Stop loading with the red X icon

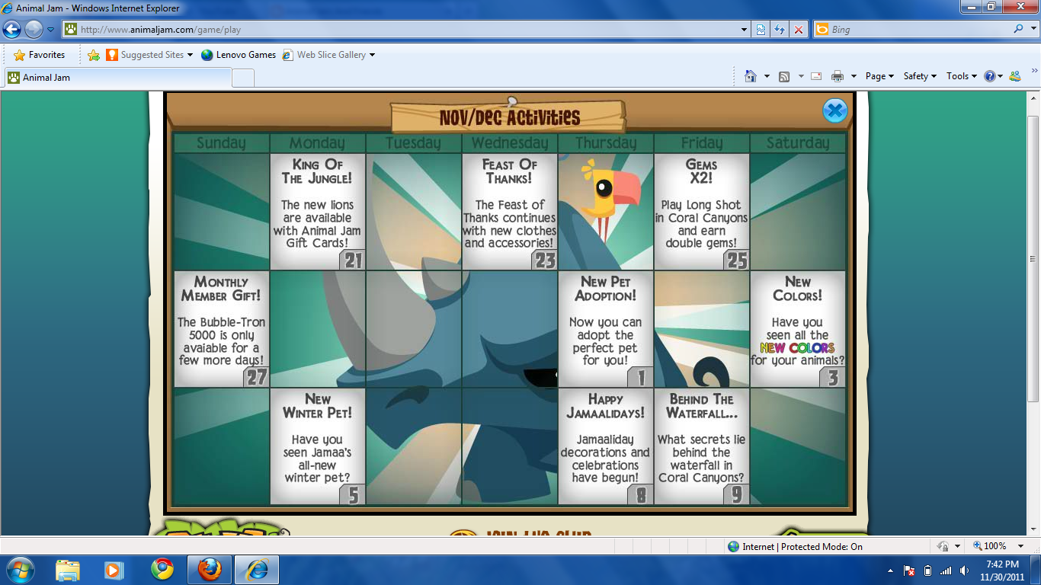point(799,30)
